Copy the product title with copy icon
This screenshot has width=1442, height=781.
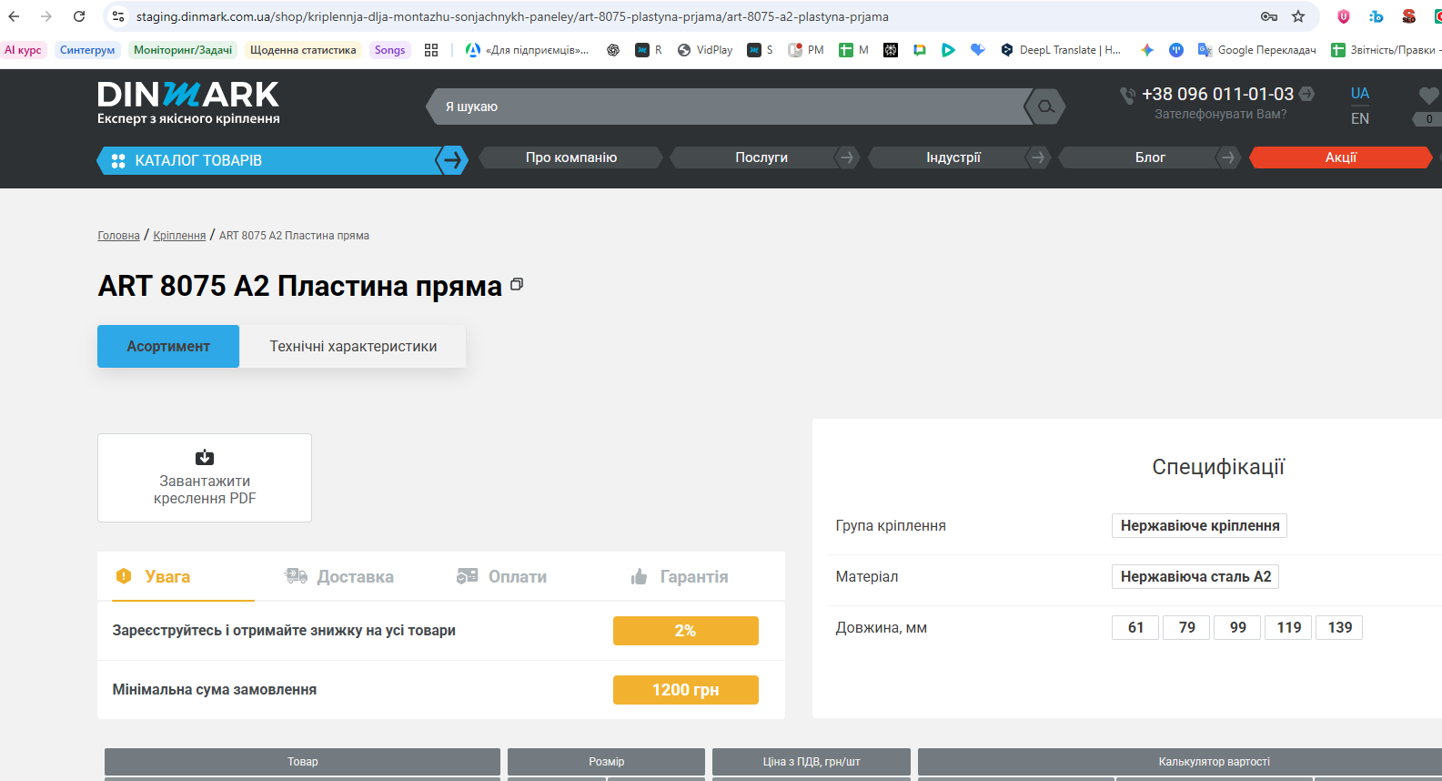tap(517, 284)
